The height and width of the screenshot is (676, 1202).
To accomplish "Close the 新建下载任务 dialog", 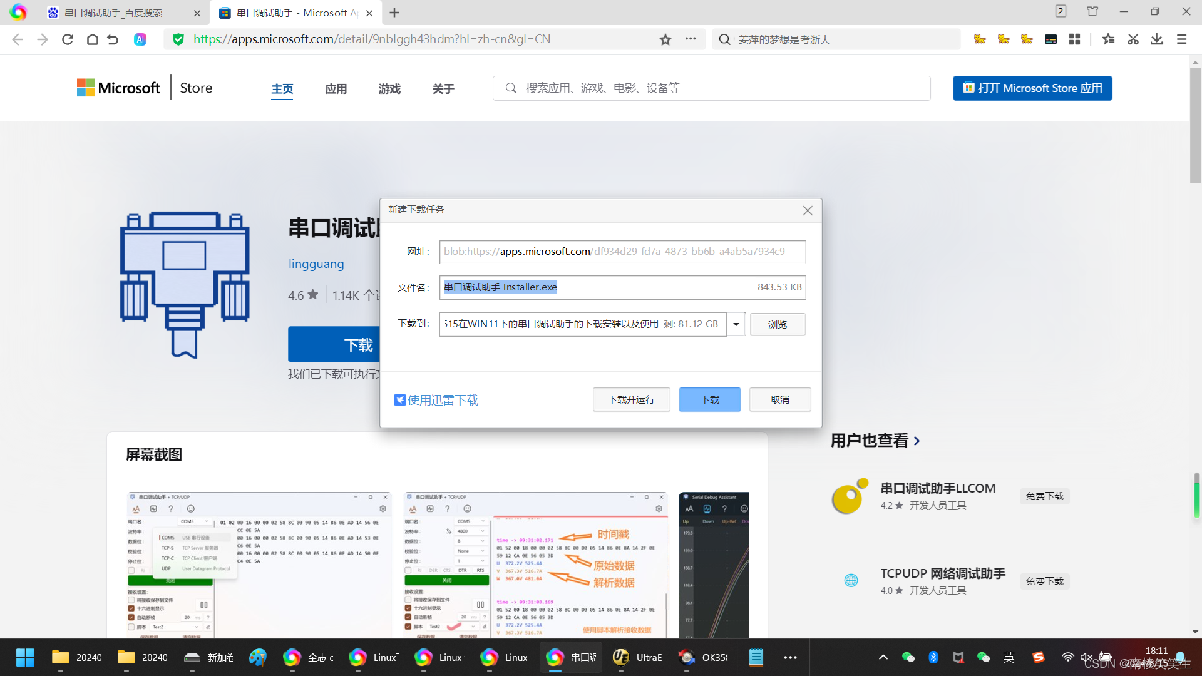I will pyautogui.click(x=808, y=210).
